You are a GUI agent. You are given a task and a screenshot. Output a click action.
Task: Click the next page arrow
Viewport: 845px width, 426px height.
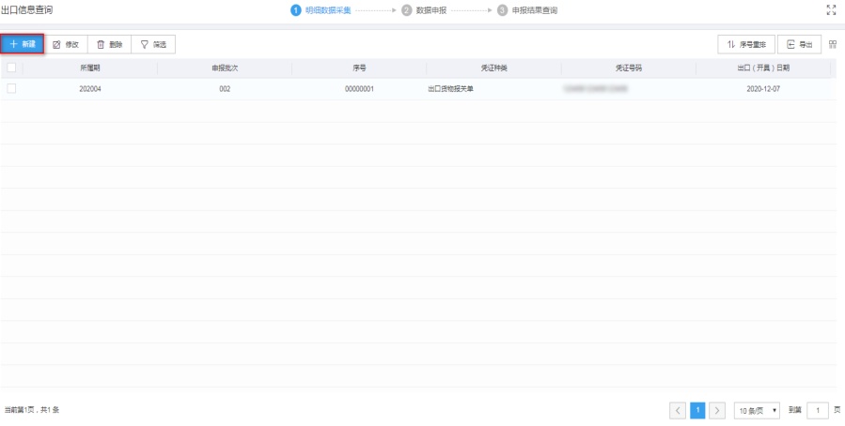716,410
